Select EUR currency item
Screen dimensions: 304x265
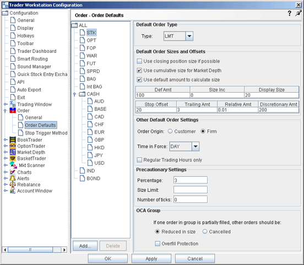[99, 132]
